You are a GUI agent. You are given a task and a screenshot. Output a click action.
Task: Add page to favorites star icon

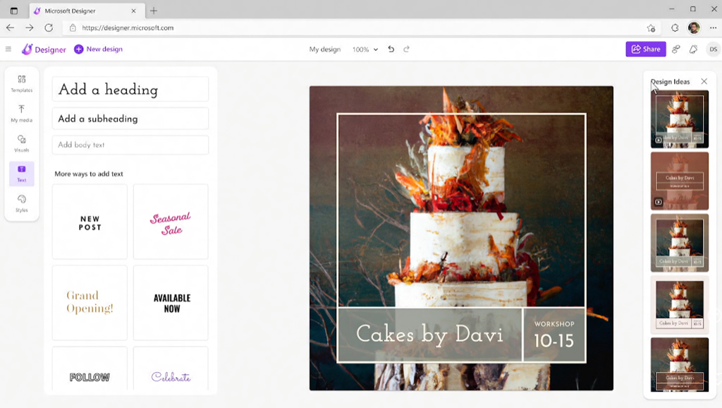click(x=651, y=28)
